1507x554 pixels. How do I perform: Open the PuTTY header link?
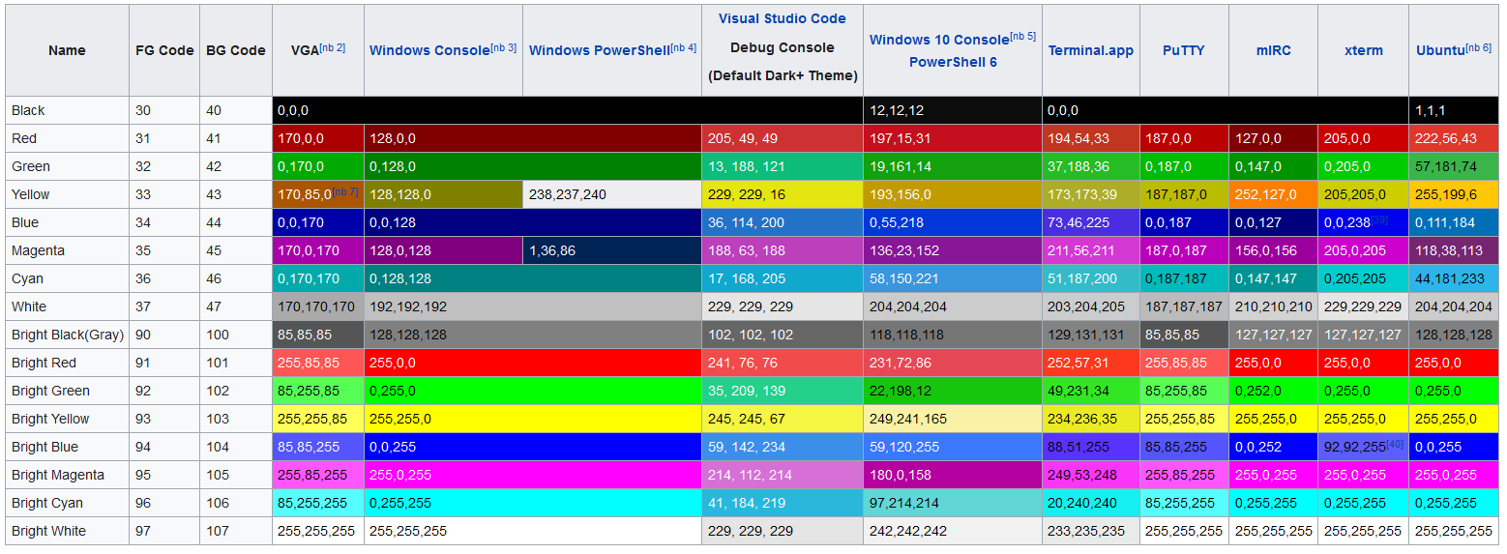(x=1183, y=50)
